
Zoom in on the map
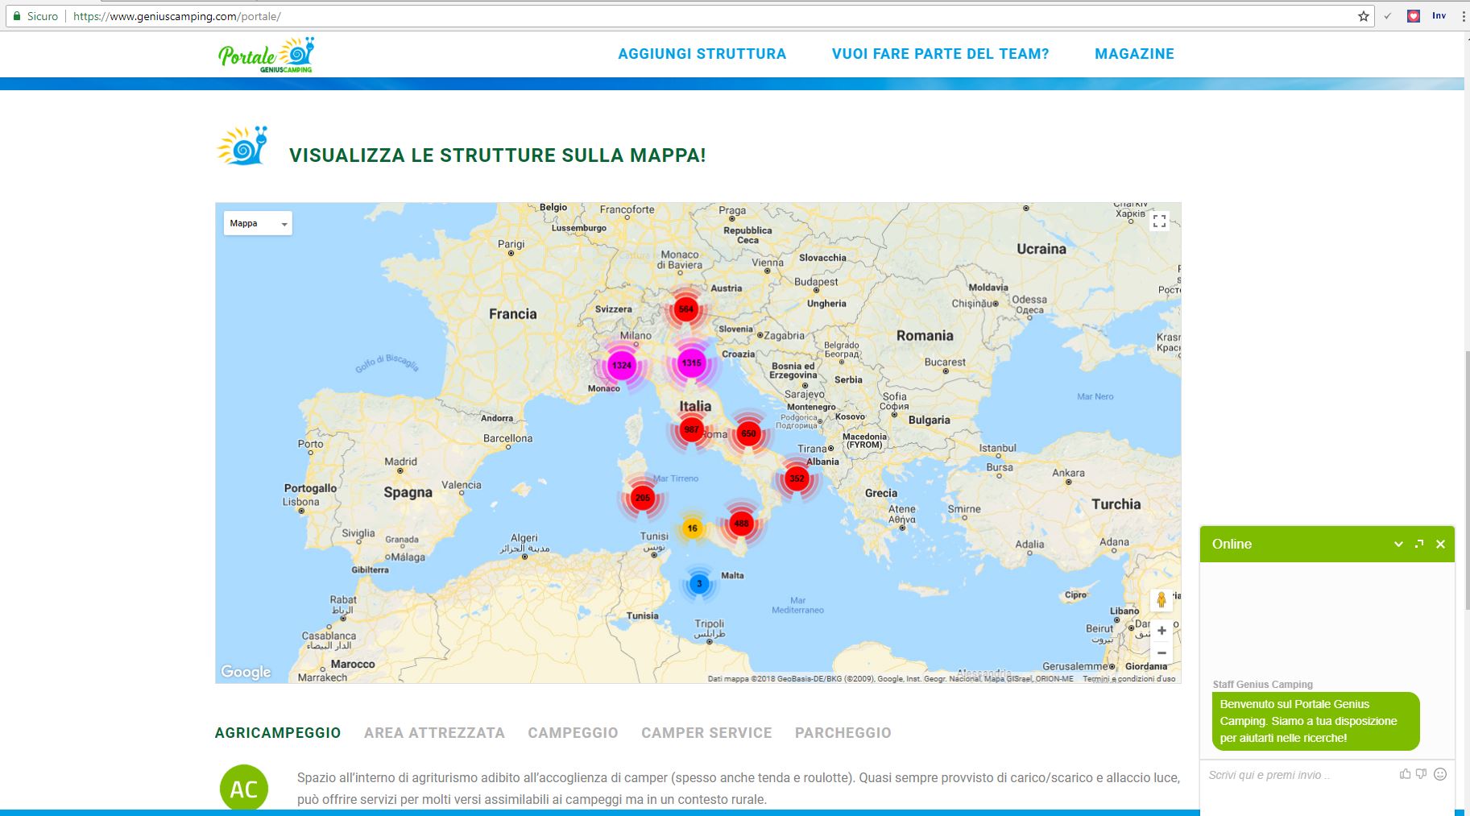(1162, 631)
